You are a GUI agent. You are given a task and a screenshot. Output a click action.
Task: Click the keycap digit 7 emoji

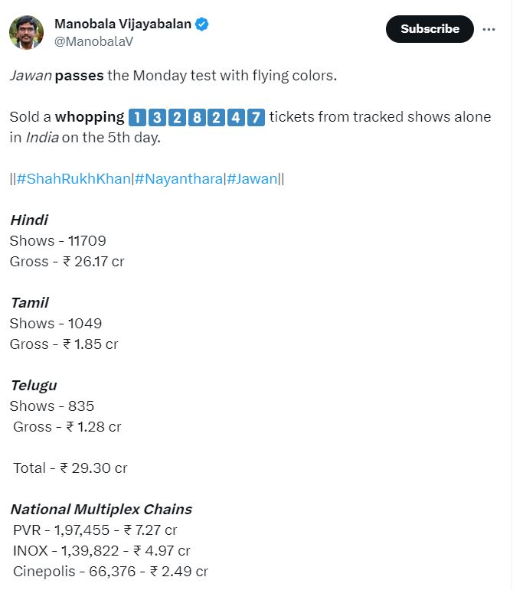coord(256,117)
